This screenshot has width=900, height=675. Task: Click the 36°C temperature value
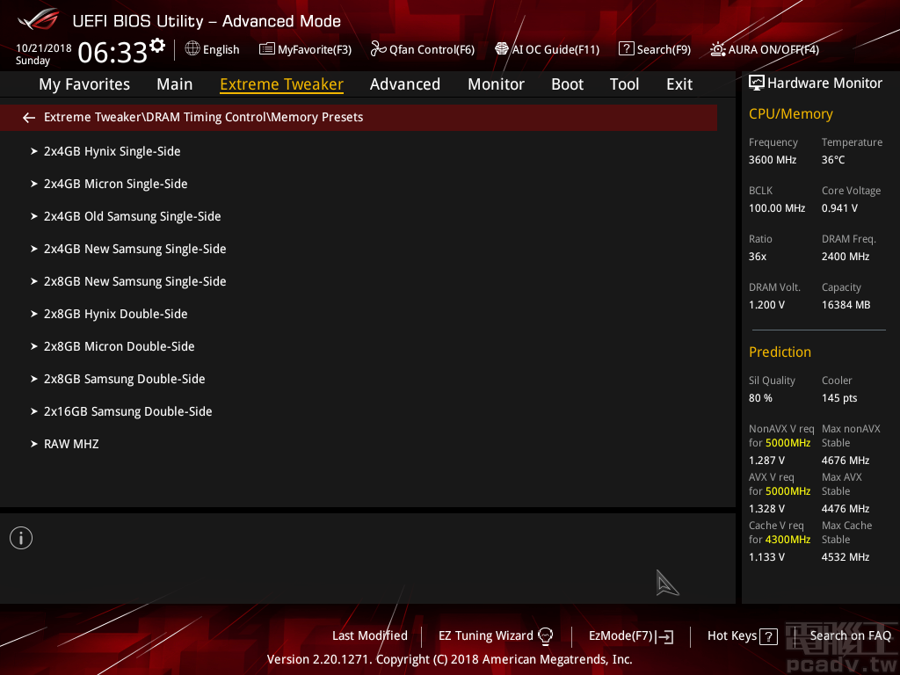tap(833, 160)
